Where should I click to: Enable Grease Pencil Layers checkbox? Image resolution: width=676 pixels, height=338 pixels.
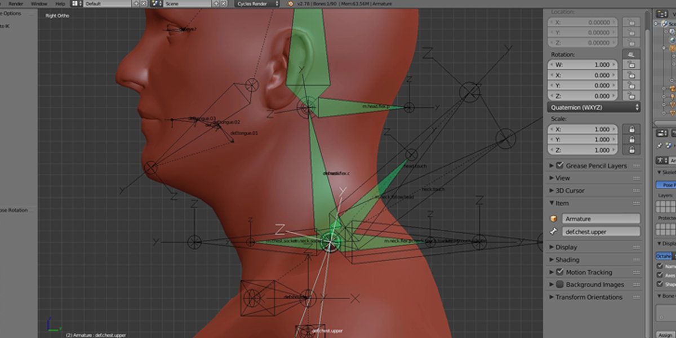click(x=560, y=166)
